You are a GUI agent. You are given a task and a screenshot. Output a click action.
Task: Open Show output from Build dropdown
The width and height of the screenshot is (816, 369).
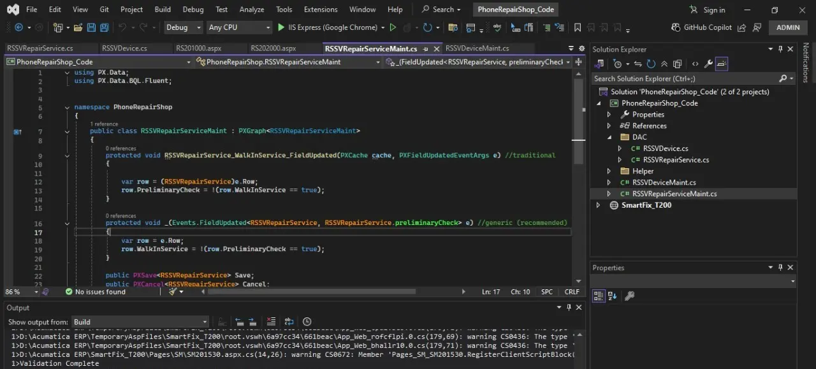pyautogui.click(x=140, y=322)
